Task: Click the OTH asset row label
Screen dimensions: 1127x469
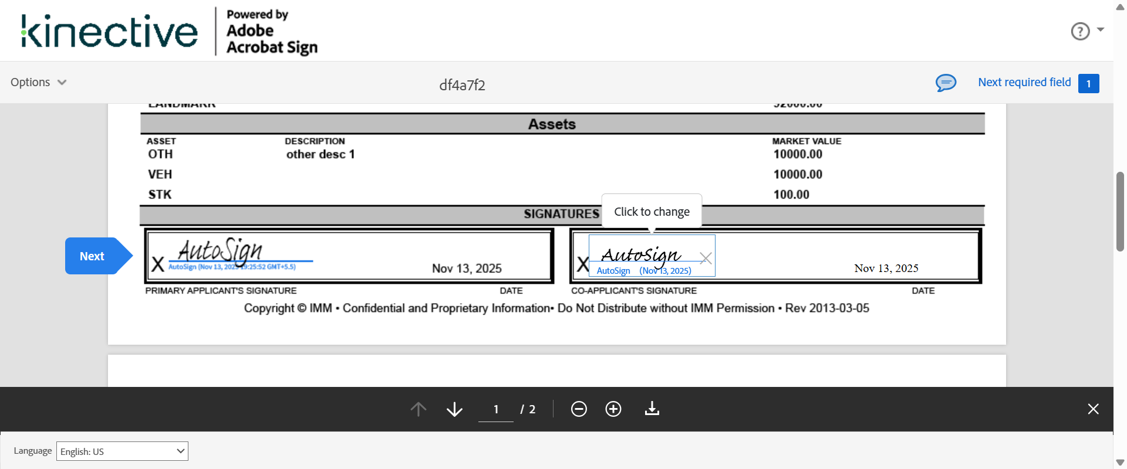Action: (x=160, y=154)
